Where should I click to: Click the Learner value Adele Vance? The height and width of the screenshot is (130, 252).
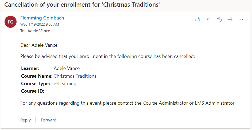tap(67, 68)
